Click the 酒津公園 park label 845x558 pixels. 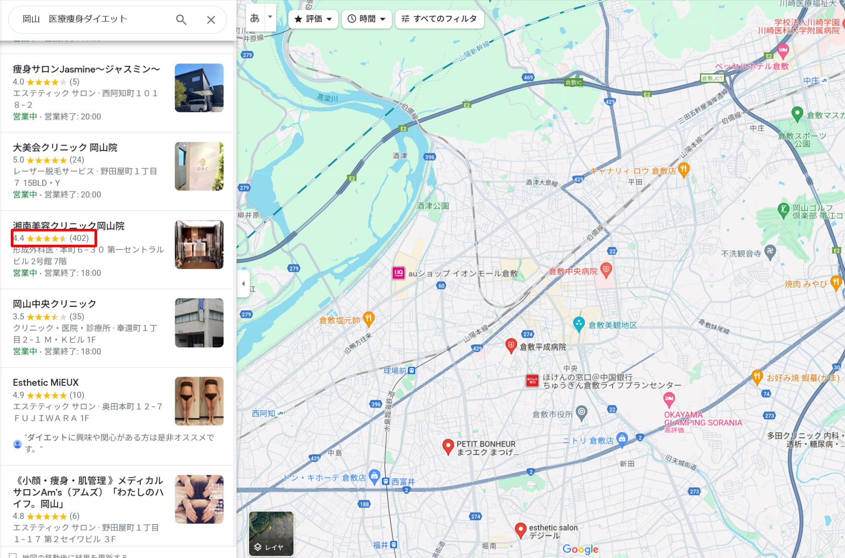[433, 206]
